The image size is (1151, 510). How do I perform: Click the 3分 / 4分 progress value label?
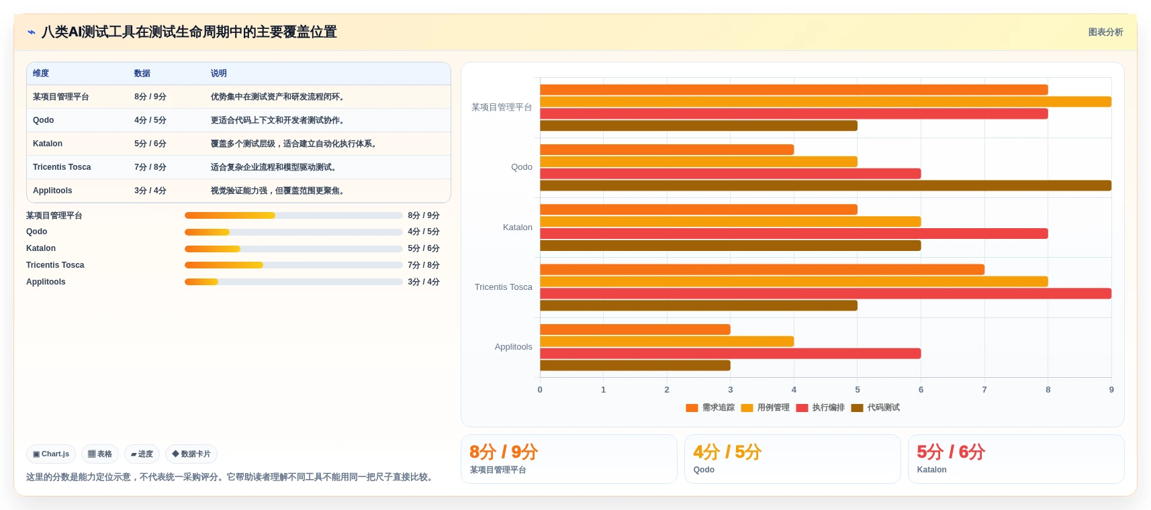(x=424, y=282)
